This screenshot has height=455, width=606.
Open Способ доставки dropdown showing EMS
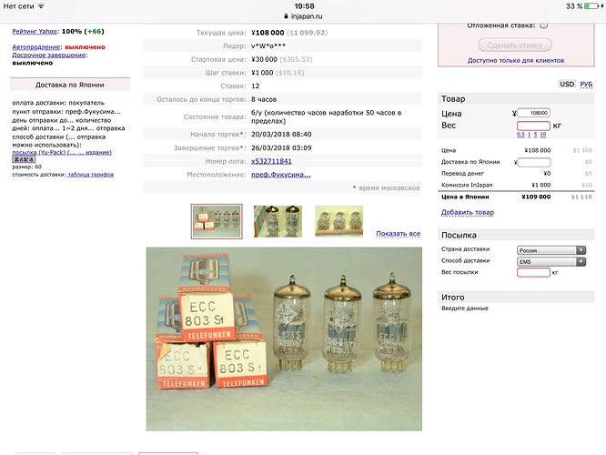point(551,262)
